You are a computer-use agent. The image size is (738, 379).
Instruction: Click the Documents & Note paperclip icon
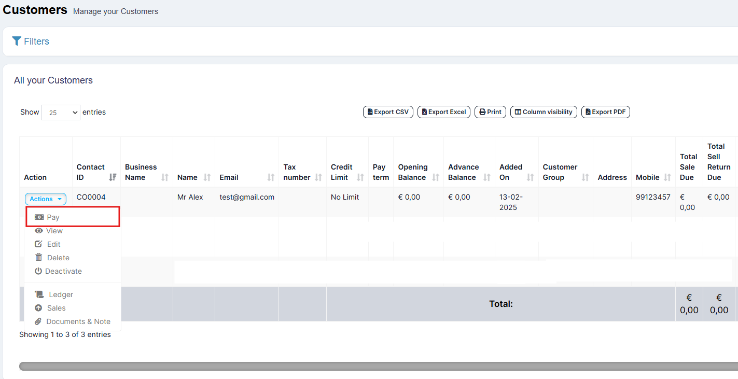tap(38, 321)
